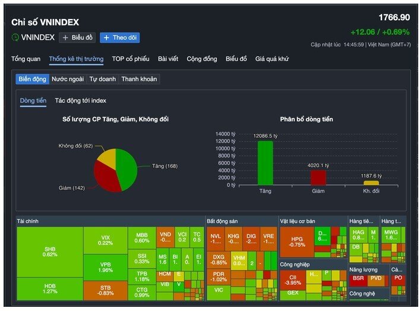
Task: Click NVL heatmap tile
Action: coord(216,239)
